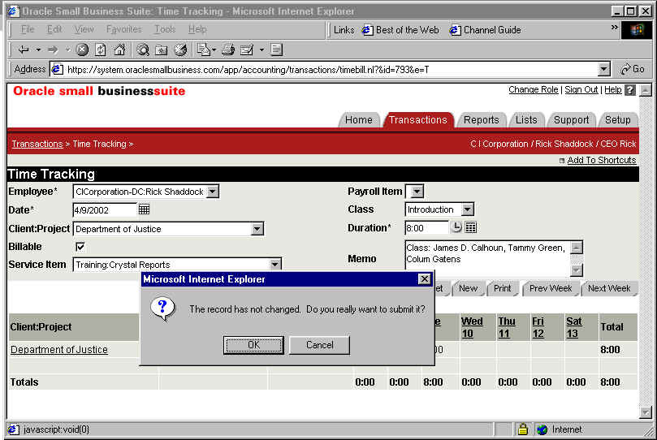The height and width of the screenshot is (440, 657).
Task: Open the Back button history arrow
Action: click(x=38, y=50)
